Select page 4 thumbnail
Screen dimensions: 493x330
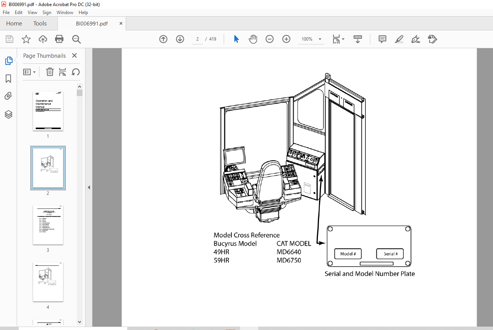48,282
